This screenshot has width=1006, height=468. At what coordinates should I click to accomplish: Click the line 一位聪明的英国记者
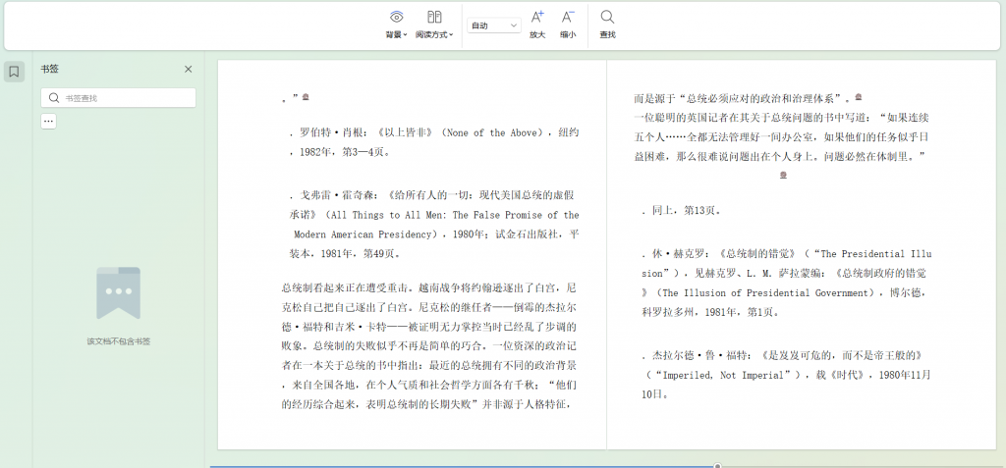tap(781, 118)
